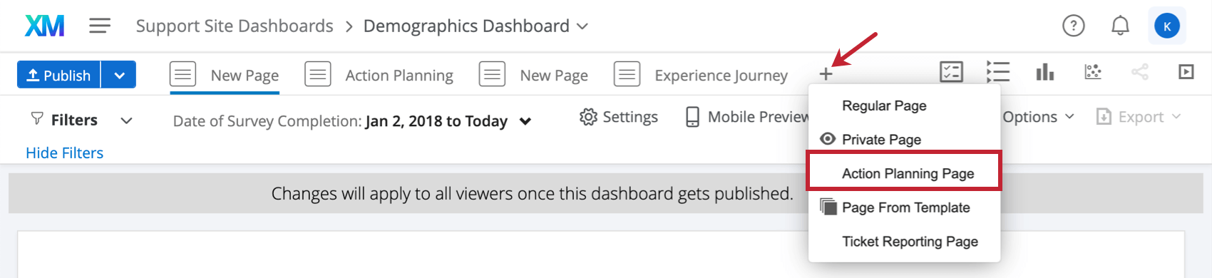Click the plus icon to add page
This screenshot has height=278, width=1212.
point(826,74)
